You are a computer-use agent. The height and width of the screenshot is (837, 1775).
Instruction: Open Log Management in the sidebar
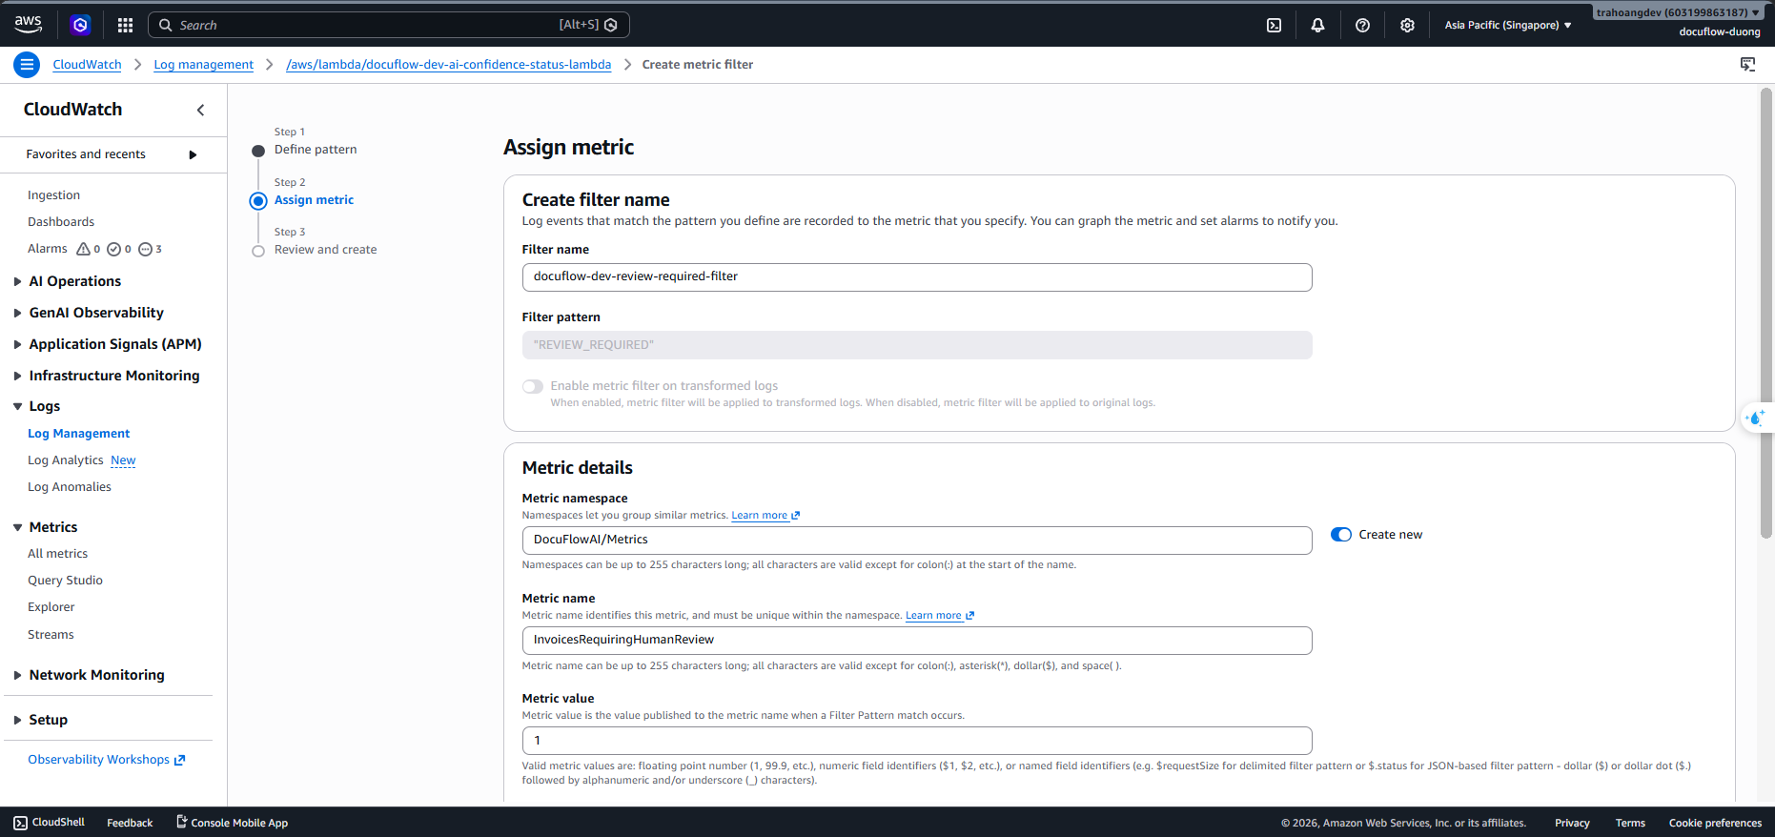click(x=78, y=434)
